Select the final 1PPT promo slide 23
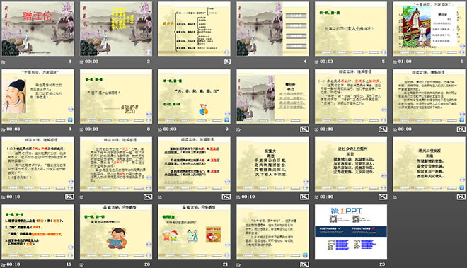The width and height of the screenshot is (467, 268). (351, 232)
